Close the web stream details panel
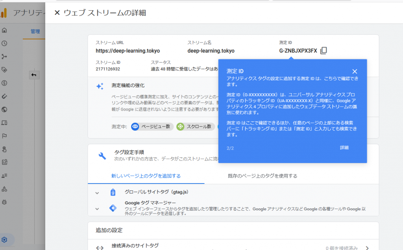This screenshot has height=250, width=403. point(57,13)
